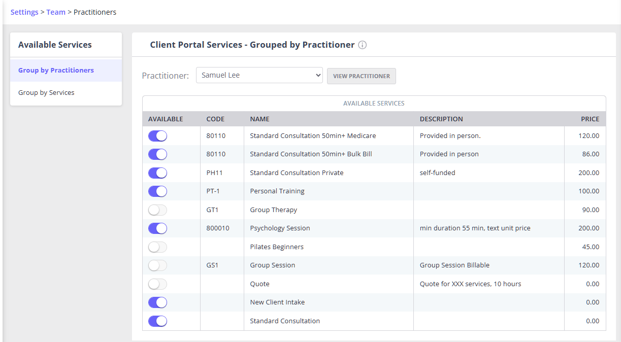The width and height of the screenshot is (621, 342).
Task: Disable Standard Consultation 50min+ Medicare toggle
Action: click(x=157, y=136)
